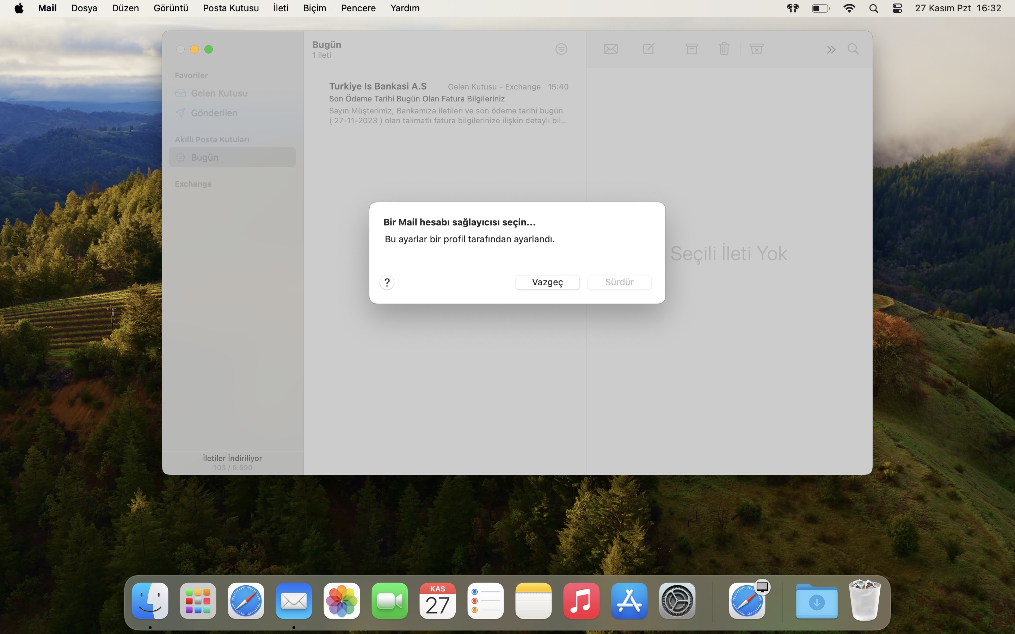
Task: Select Gönderilen in the sidebar
Action: click(232, 113)
